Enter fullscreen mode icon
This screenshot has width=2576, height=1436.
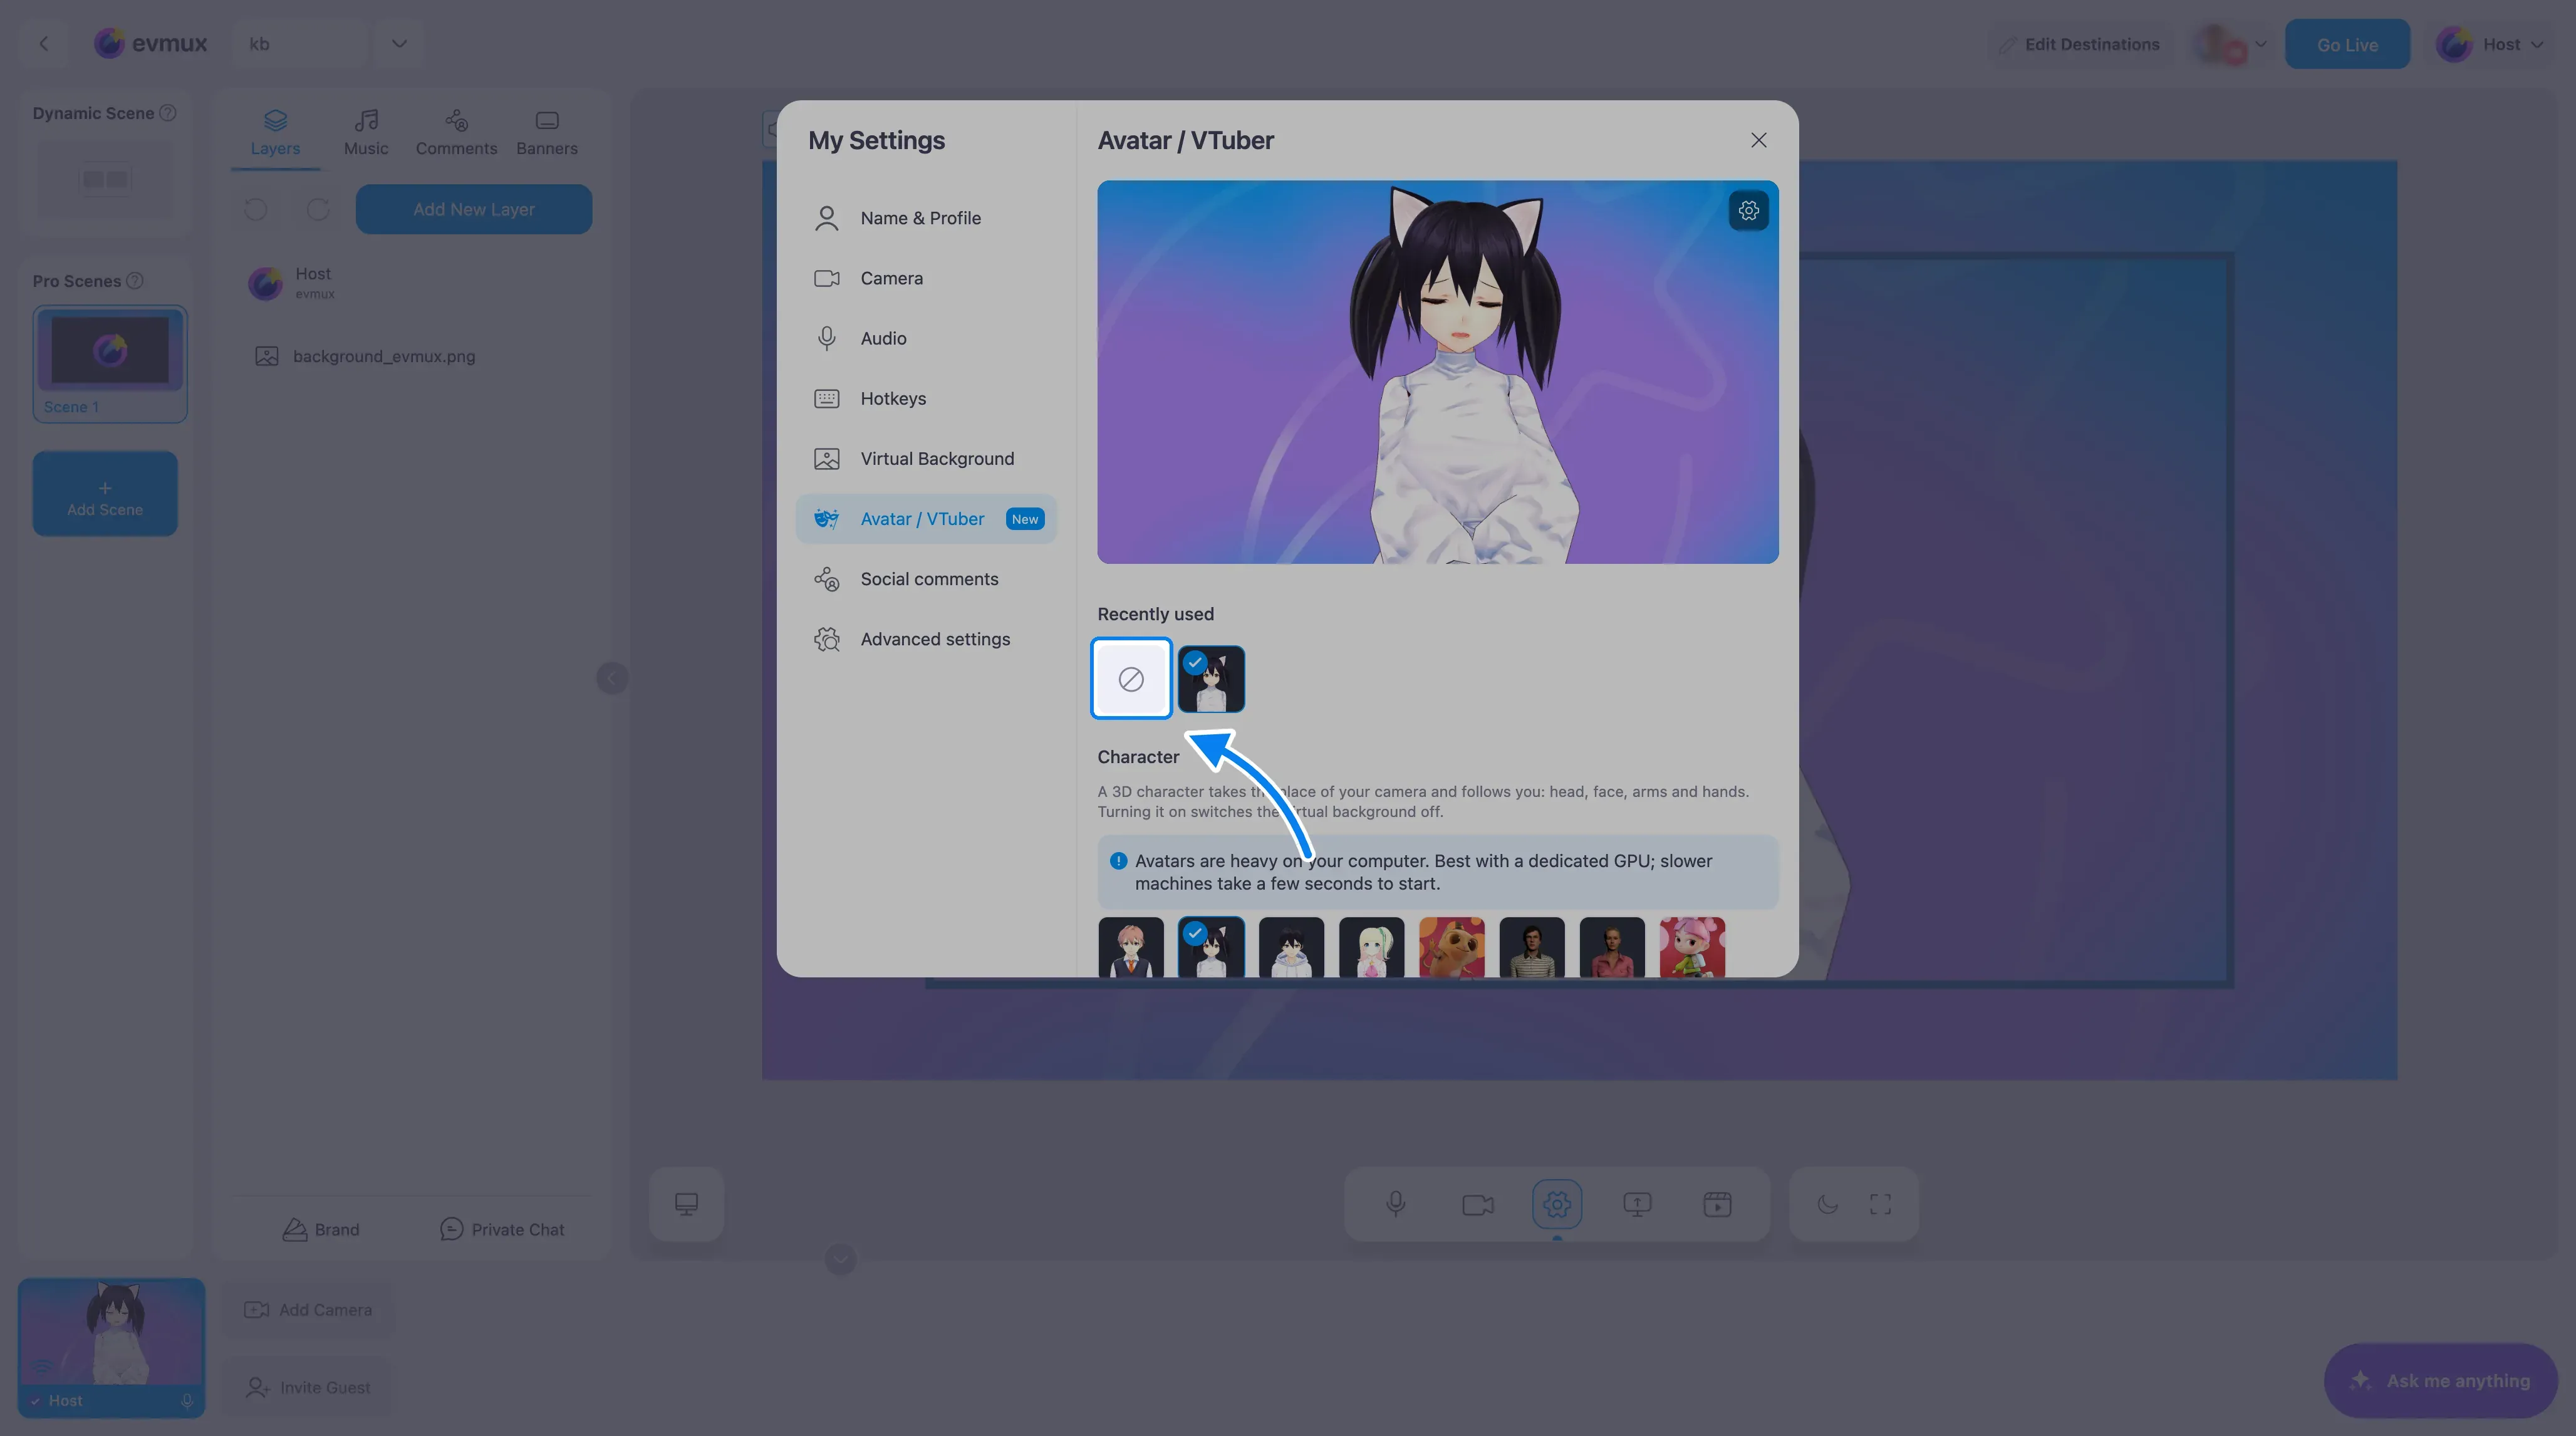pos(1880,1204)
